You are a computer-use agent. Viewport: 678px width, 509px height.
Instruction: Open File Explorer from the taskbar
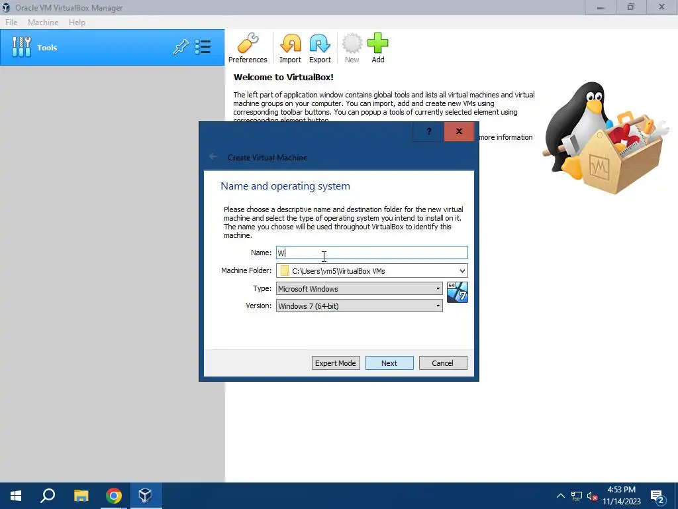tap(81, 496)
